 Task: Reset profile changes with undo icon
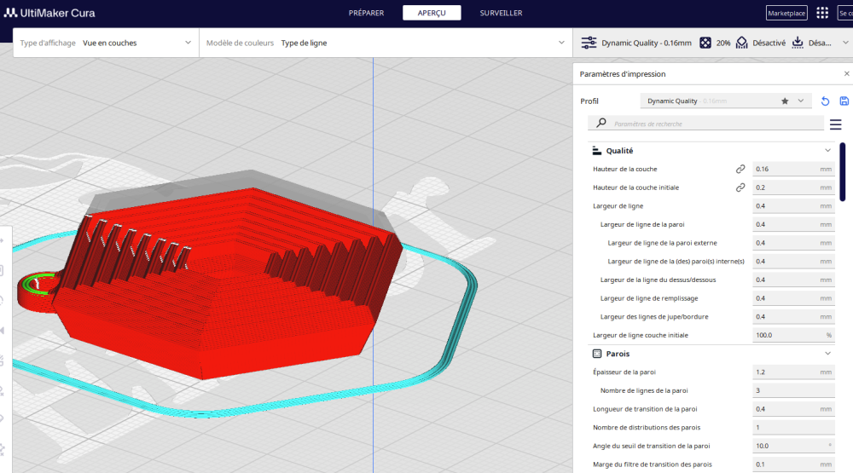825,101
